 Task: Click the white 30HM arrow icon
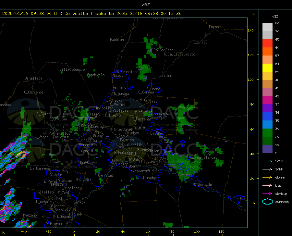click(x=267, y=169)
